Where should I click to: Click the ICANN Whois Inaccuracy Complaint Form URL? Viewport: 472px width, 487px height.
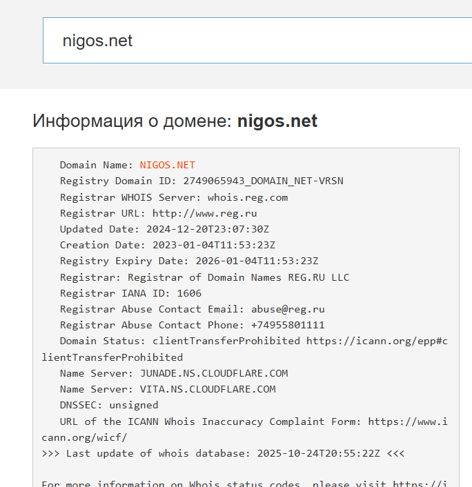tap(407, 421)
